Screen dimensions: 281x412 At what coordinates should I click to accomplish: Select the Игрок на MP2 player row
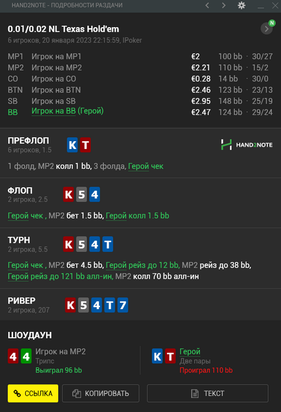pos(140,68)
